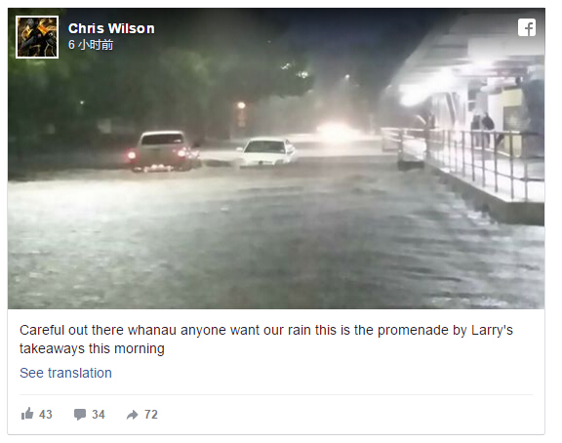Open comments via the speech bubble icon
The image size is (562, 443).
pyautogui.click(x=80, y=414)
